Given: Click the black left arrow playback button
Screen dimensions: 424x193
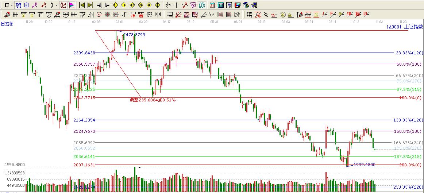Looking at the screenshot, I should [99, 5].
